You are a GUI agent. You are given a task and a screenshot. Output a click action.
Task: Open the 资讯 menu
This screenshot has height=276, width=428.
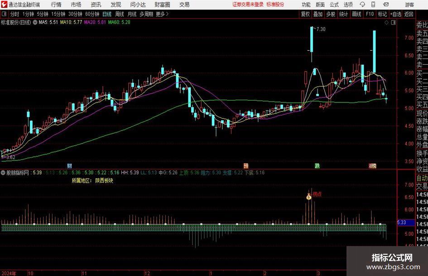(96, 5)
